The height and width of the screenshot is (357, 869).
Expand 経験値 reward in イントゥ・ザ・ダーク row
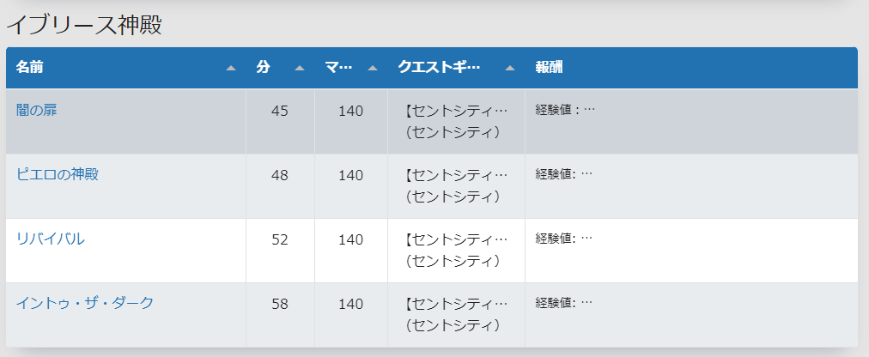point(563,302)
